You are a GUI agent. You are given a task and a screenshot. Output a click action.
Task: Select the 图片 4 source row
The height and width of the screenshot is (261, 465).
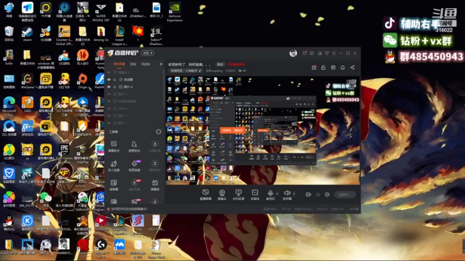134,86
